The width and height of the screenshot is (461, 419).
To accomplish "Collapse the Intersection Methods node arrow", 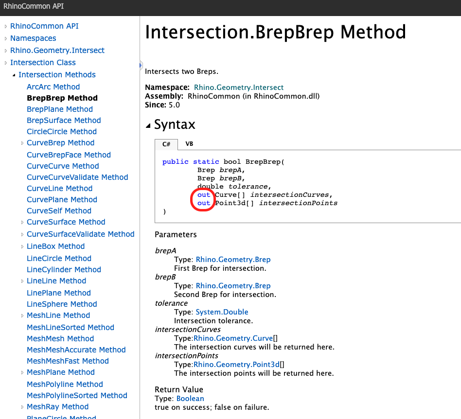I will point(14,75).
